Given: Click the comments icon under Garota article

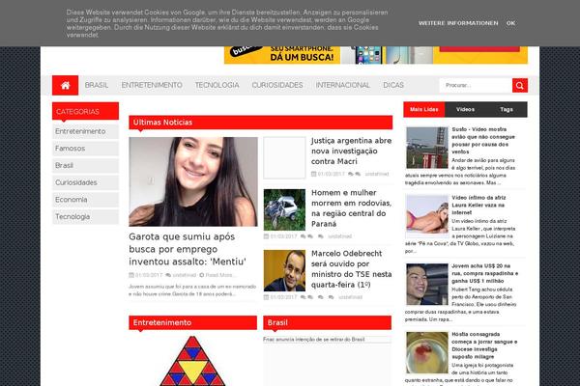Looking at the screenshot, I should pos(168,275).
